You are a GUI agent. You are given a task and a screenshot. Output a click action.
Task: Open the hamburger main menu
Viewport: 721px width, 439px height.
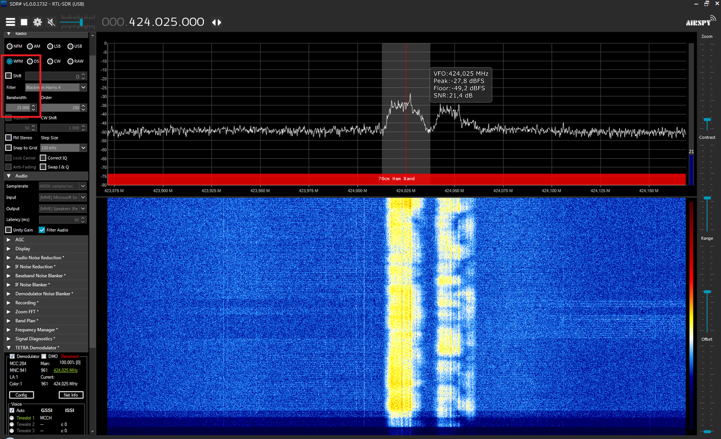10,22
